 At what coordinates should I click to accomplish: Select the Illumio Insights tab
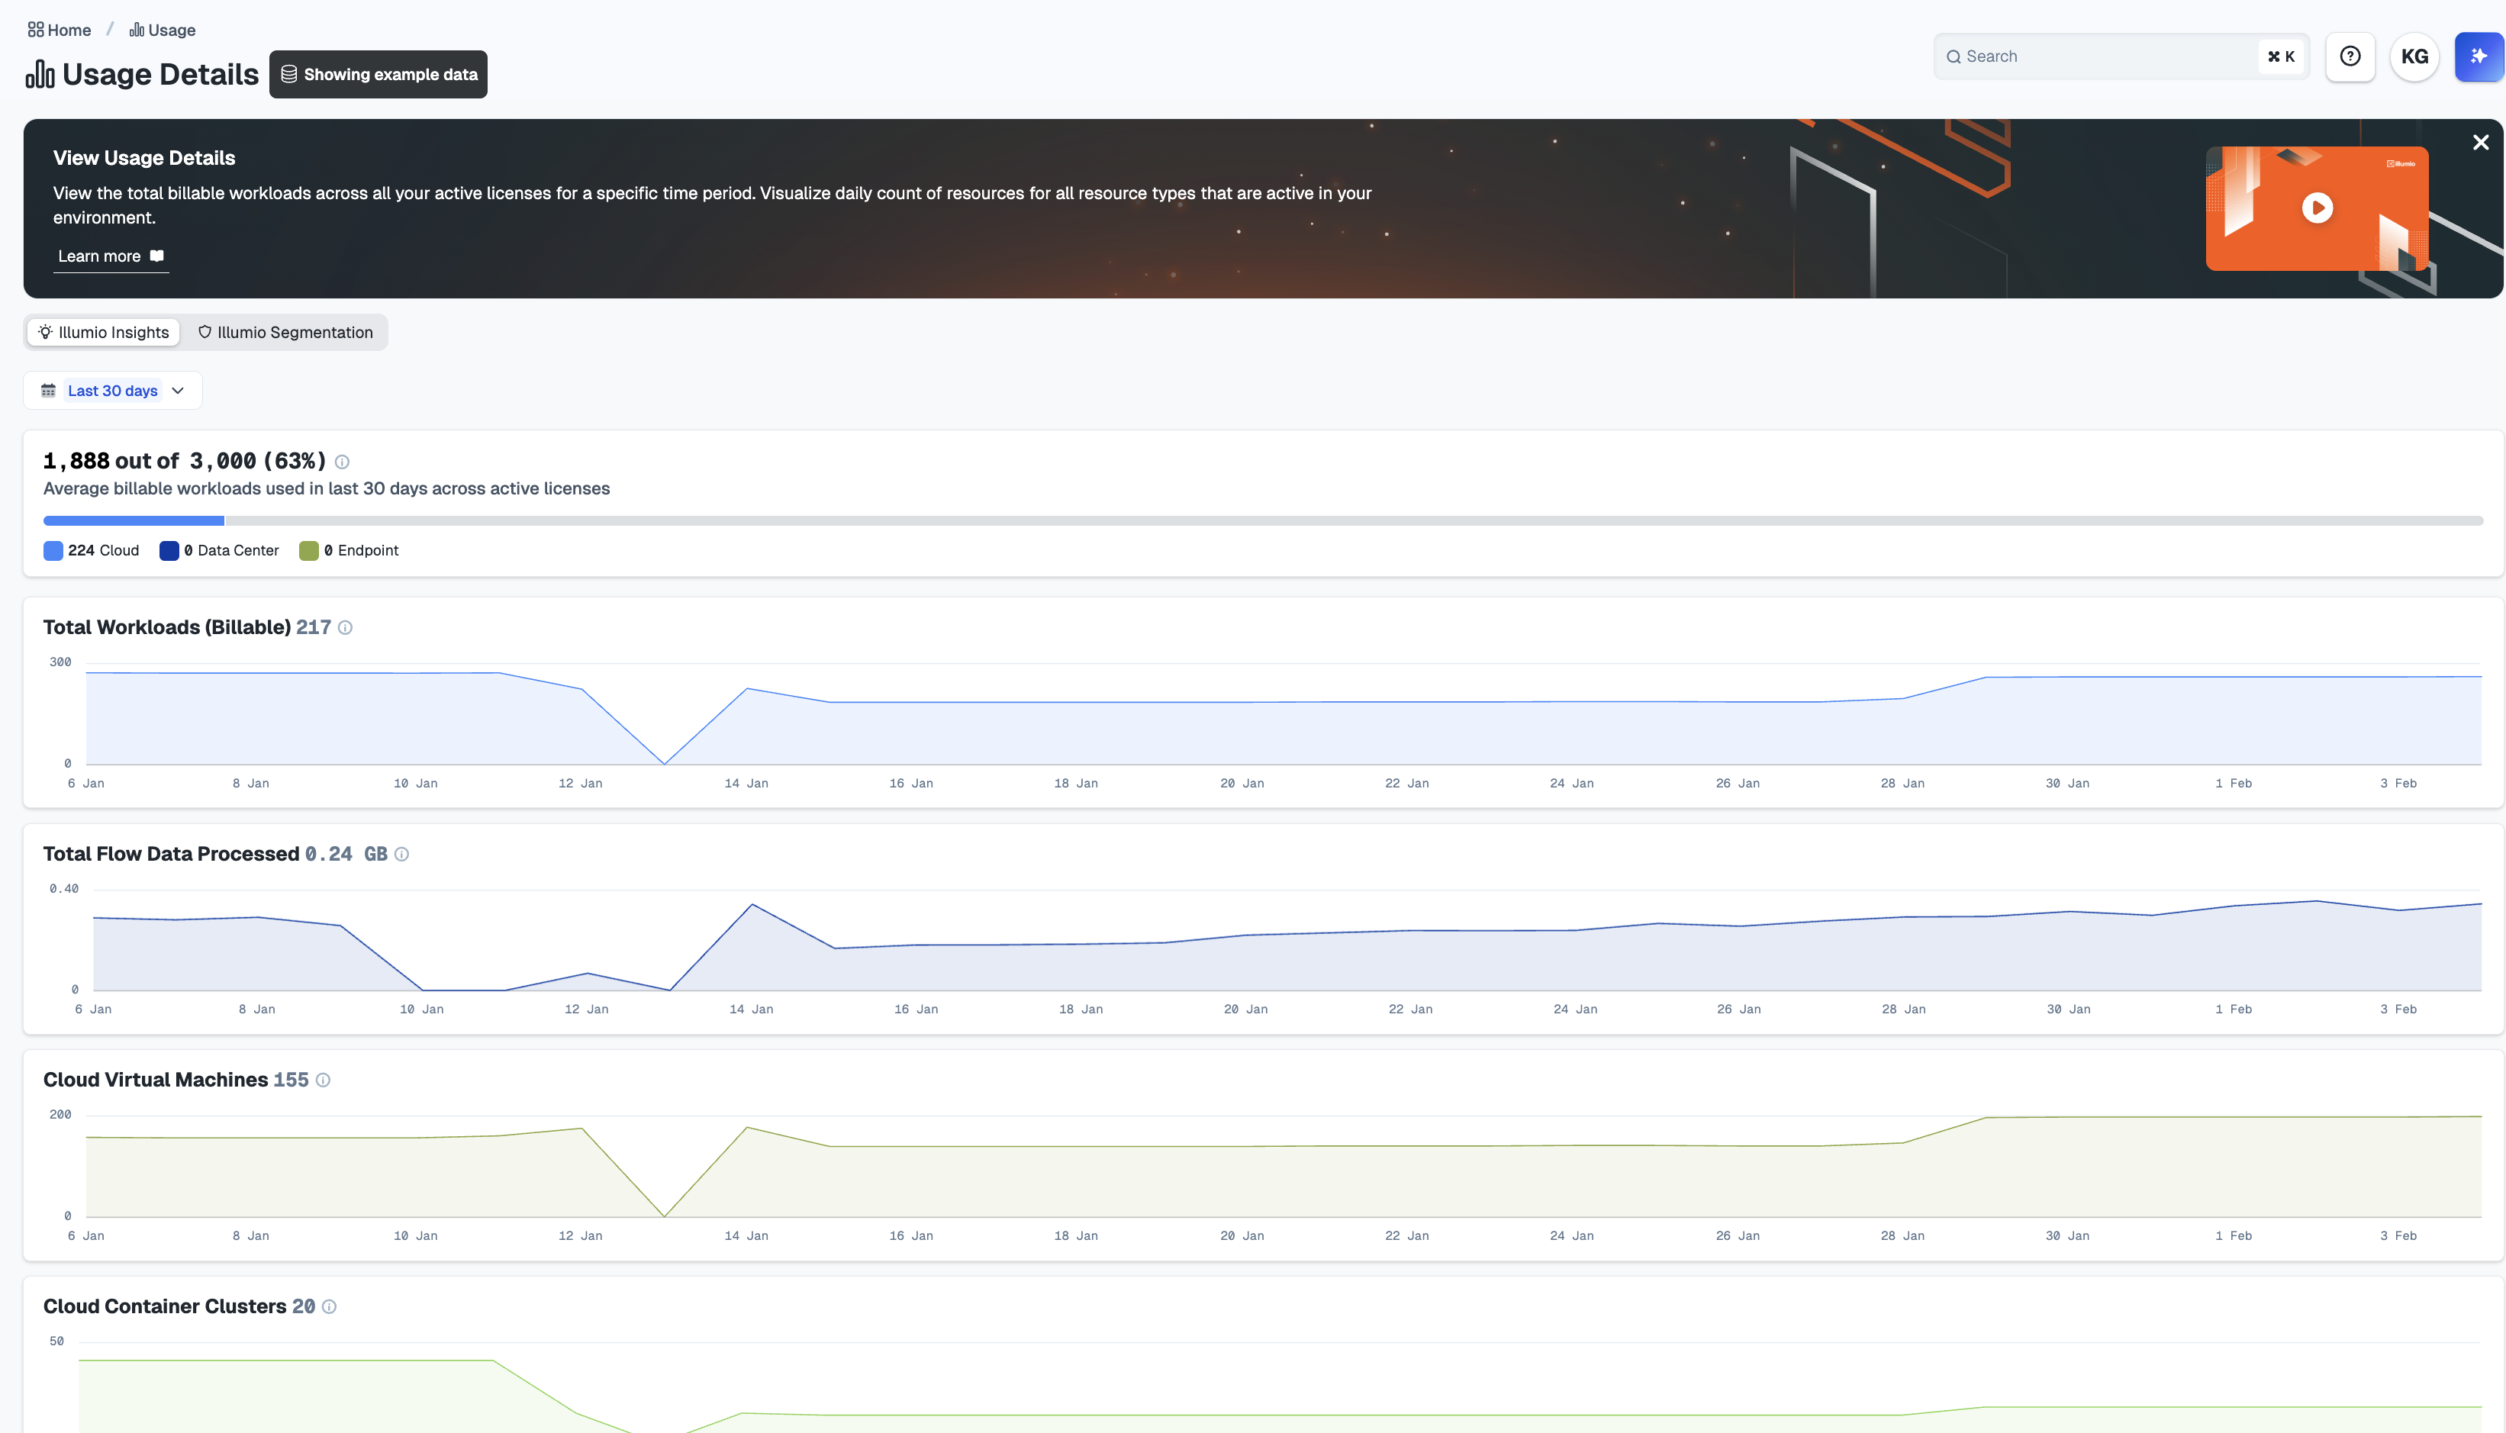pos(102,332)
